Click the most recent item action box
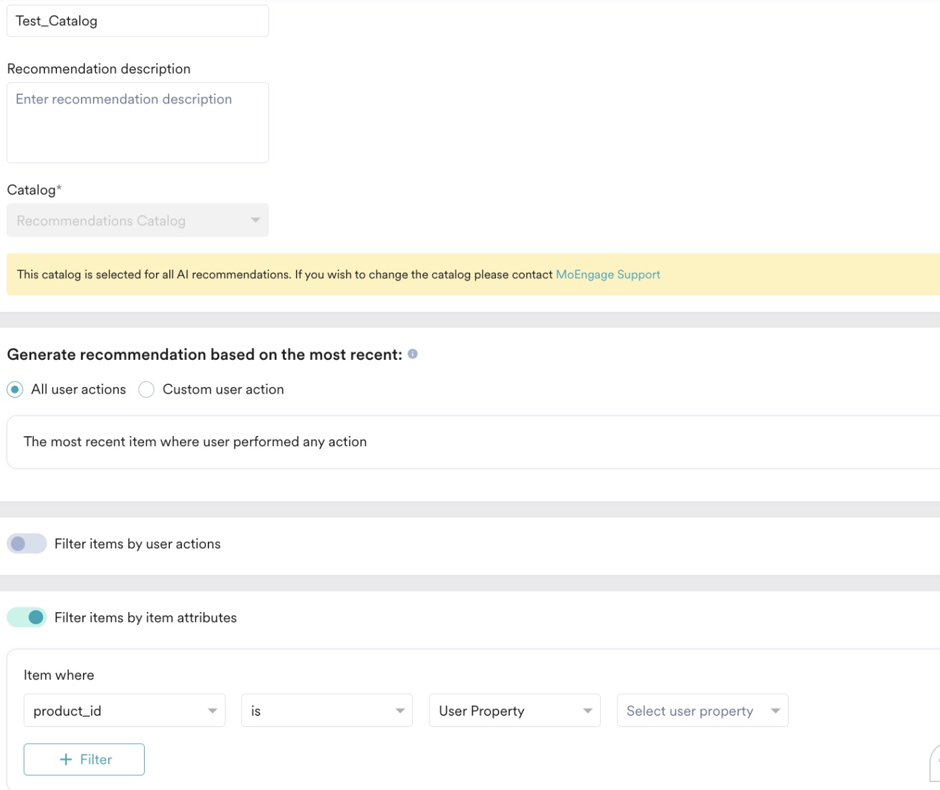Image resolution: width=940 pixels, height=790 pixels. click(473, 442)
